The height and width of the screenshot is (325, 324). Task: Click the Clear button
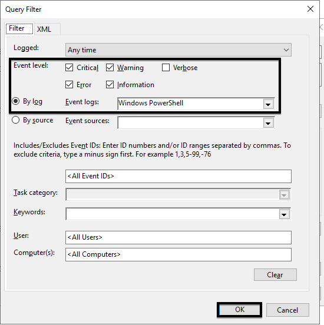point(275,275)
